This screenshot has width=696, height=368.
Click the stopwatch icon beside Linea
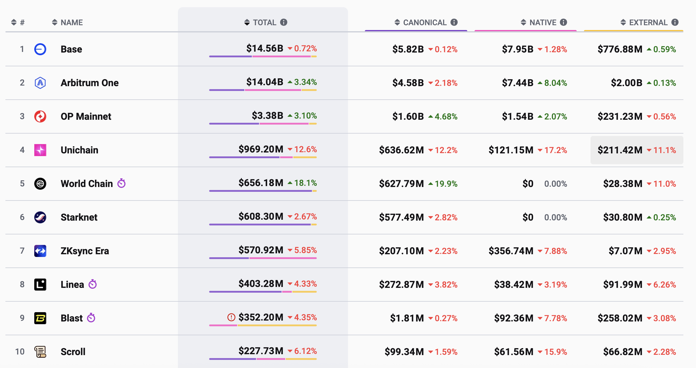[93, 284]
